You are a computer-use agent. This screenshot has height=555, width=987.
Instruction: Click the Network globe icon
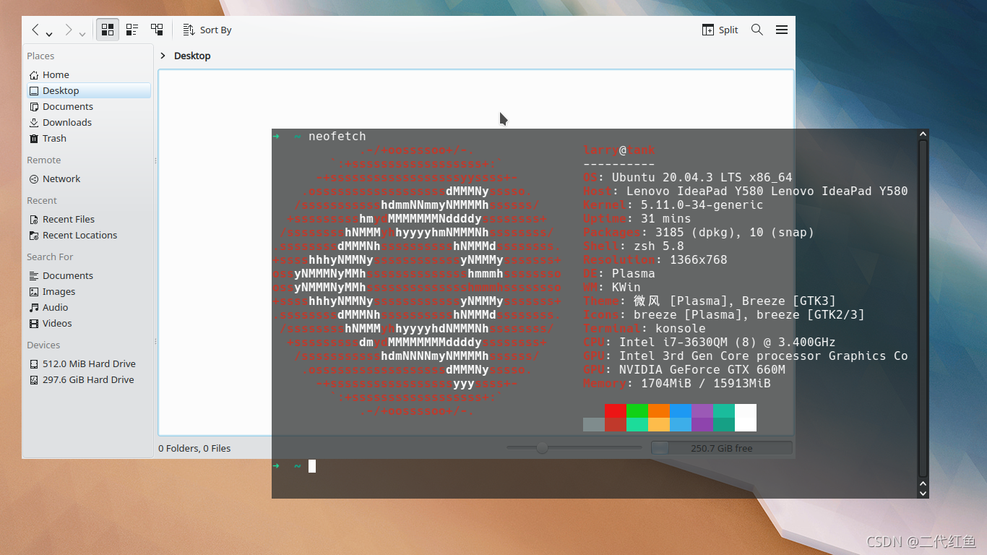(34, 178)
